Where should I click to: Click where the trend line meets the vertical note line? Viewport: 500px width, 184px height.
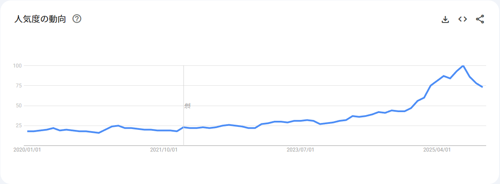(x=184, y=127)
